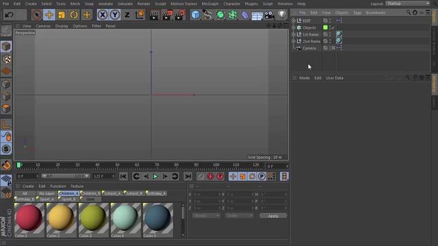Toggle Y axis lock

pyautogui.click(x=115, y=15)
